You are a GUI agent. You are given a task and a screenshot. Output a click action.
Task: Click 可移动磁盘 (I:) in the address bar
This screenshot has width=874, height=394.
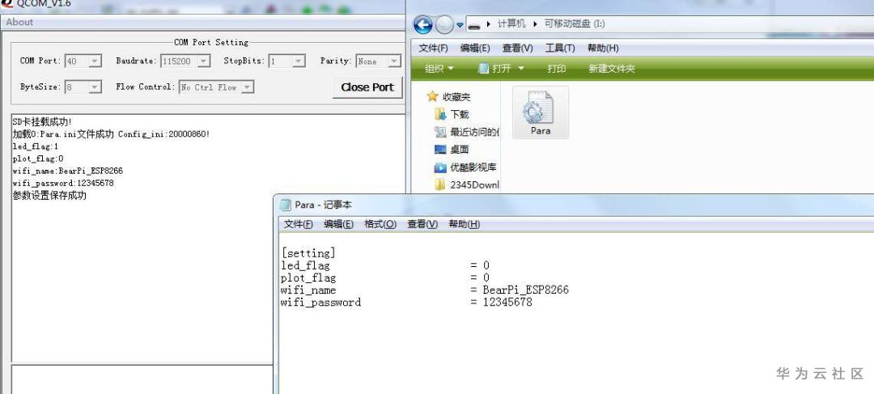point(575,24)
